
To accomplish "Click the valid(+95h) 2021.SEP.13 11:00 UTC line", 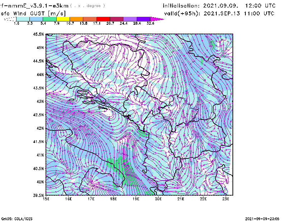I will 219,14.
